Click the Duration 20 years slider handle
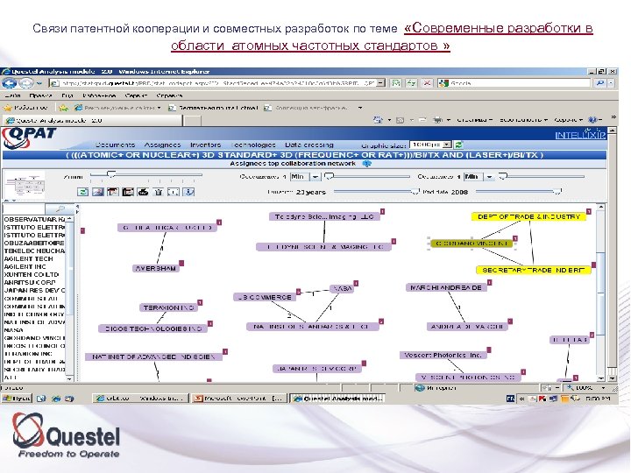The image size is (631, 473). point(415,192)
